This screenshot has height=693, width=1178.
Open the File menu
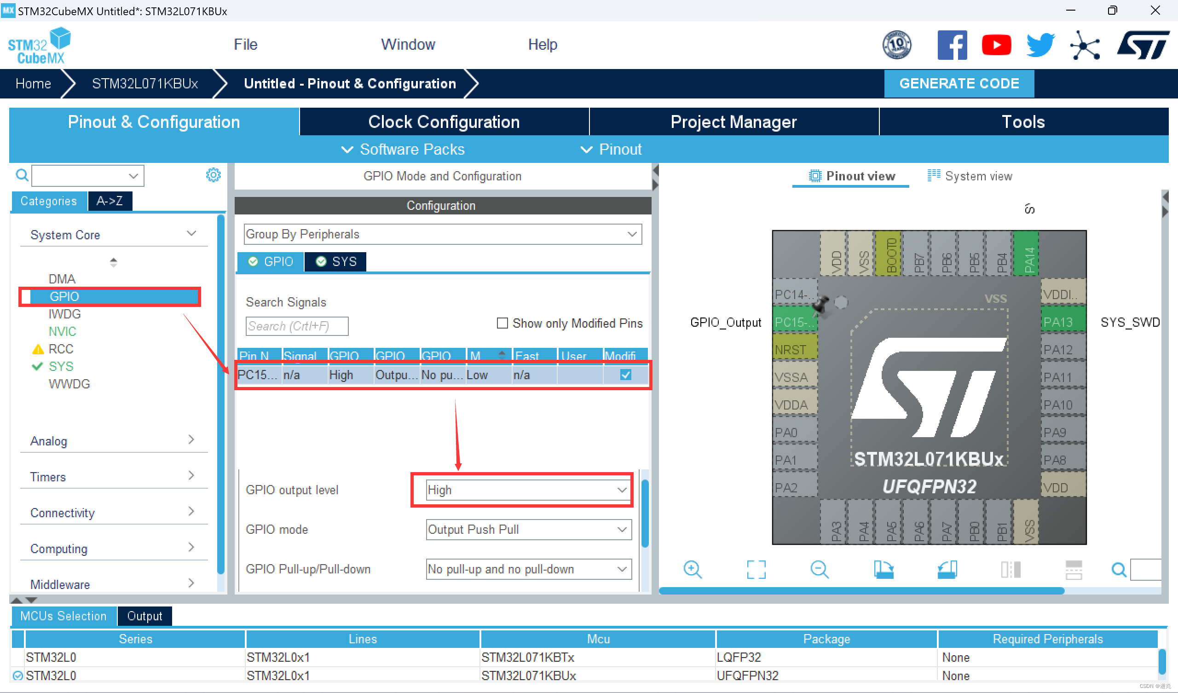(x=245, y=45)
